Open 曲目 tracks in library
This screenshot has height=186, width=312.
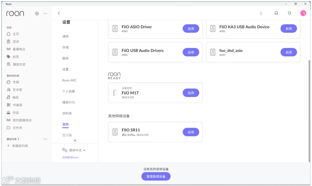click(x=13, y=97)
